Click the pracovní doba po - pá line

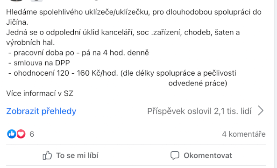tap(78, 53)
